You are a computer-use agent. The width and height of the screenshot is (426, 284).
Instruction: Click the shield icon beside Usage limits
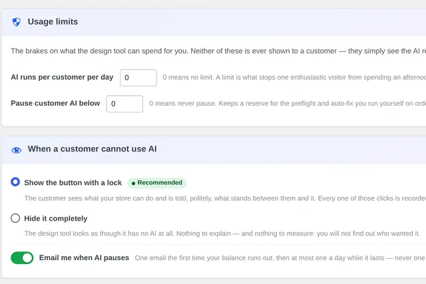(17, 22)
